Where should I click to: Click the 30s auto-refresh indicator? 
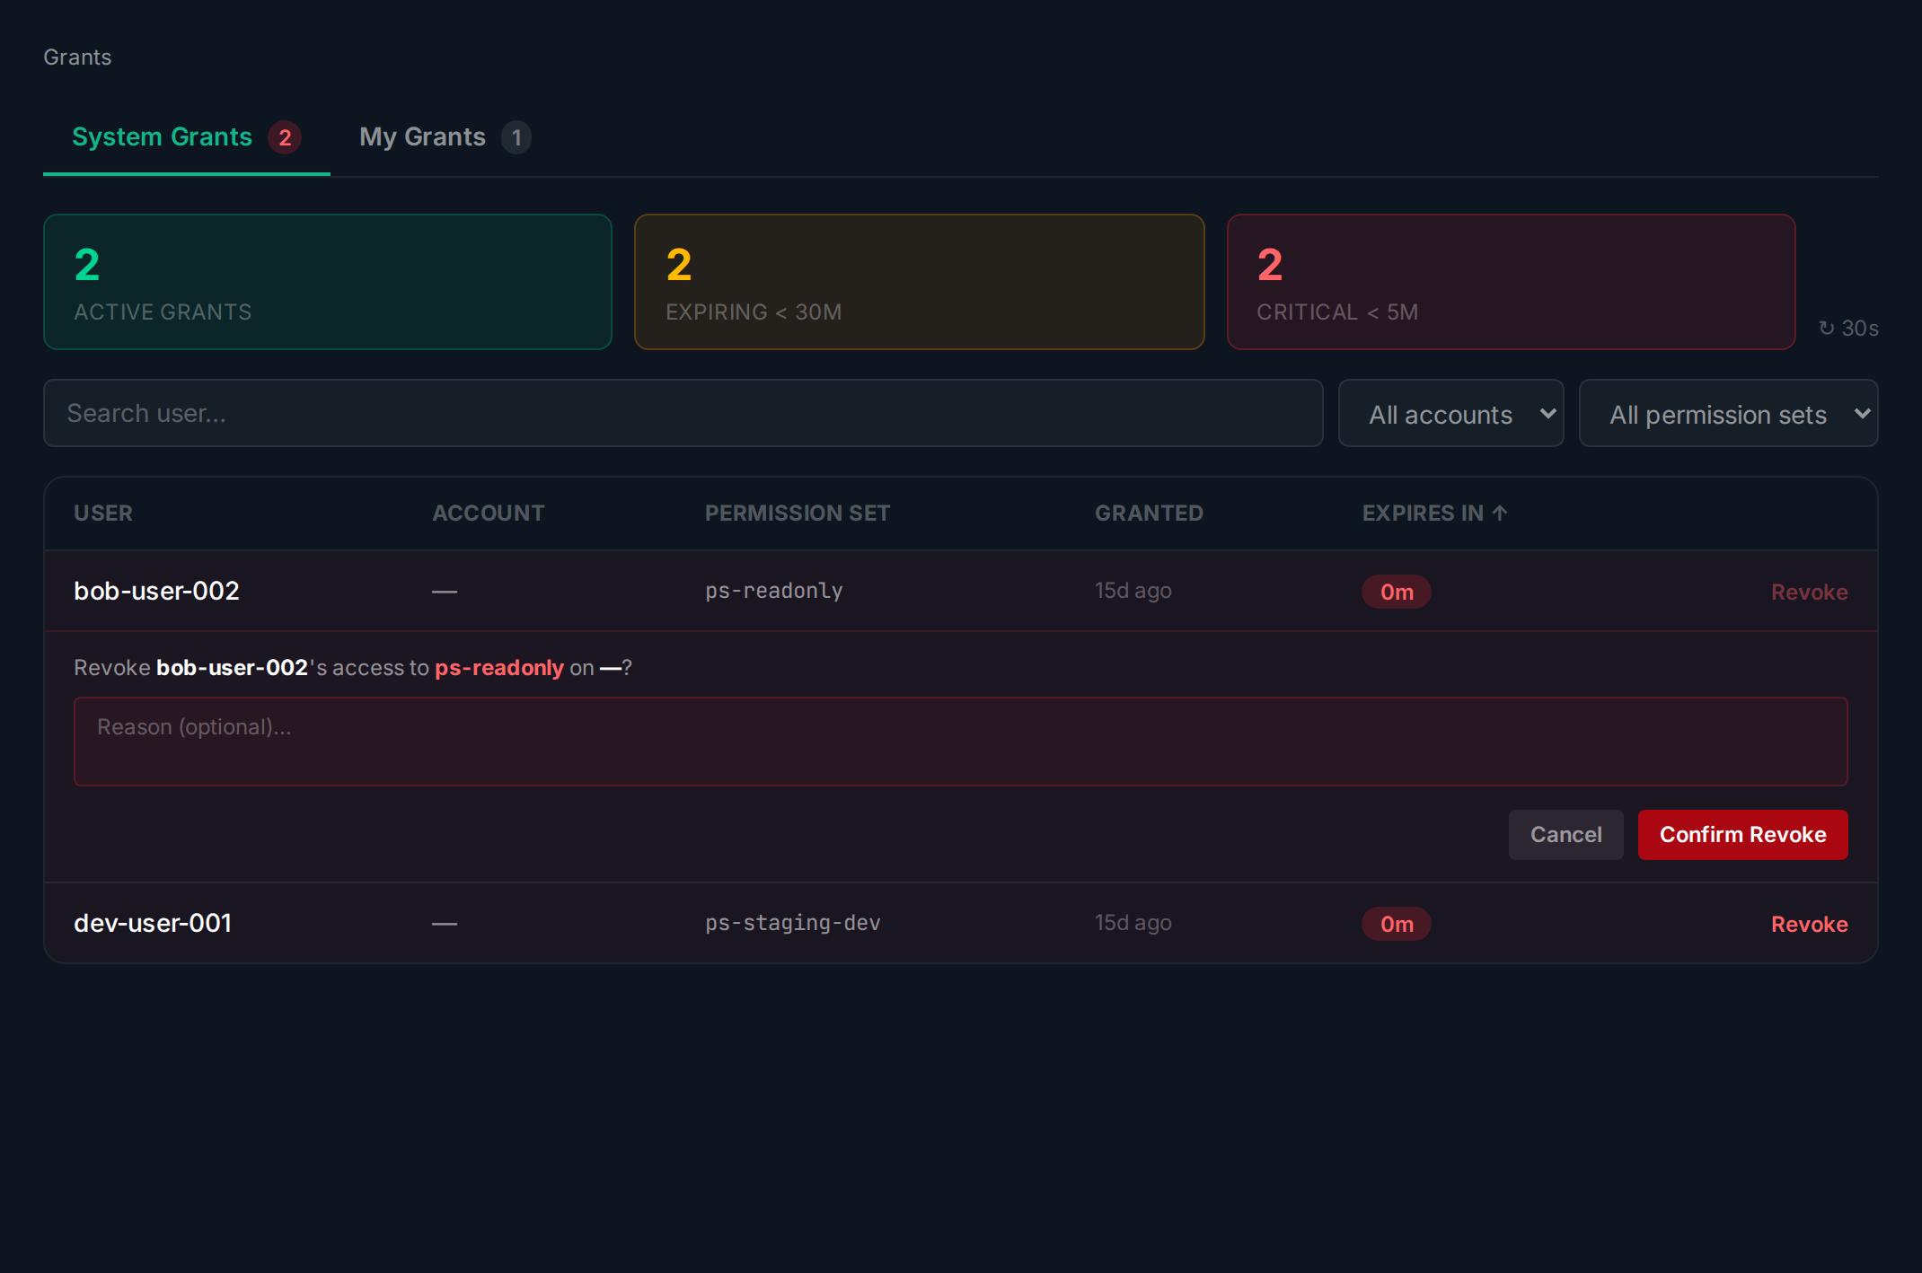[1848, 329]
